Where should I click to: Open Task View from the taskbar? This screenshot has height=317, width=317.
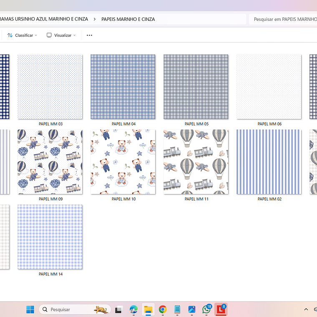(x=119, y=309)
